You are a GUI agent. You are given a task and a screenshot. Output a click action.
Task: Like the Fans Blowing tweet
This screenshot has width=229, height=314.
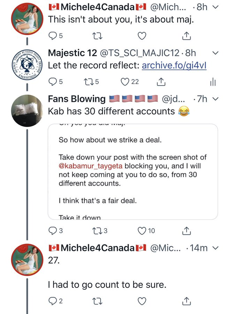142,231
